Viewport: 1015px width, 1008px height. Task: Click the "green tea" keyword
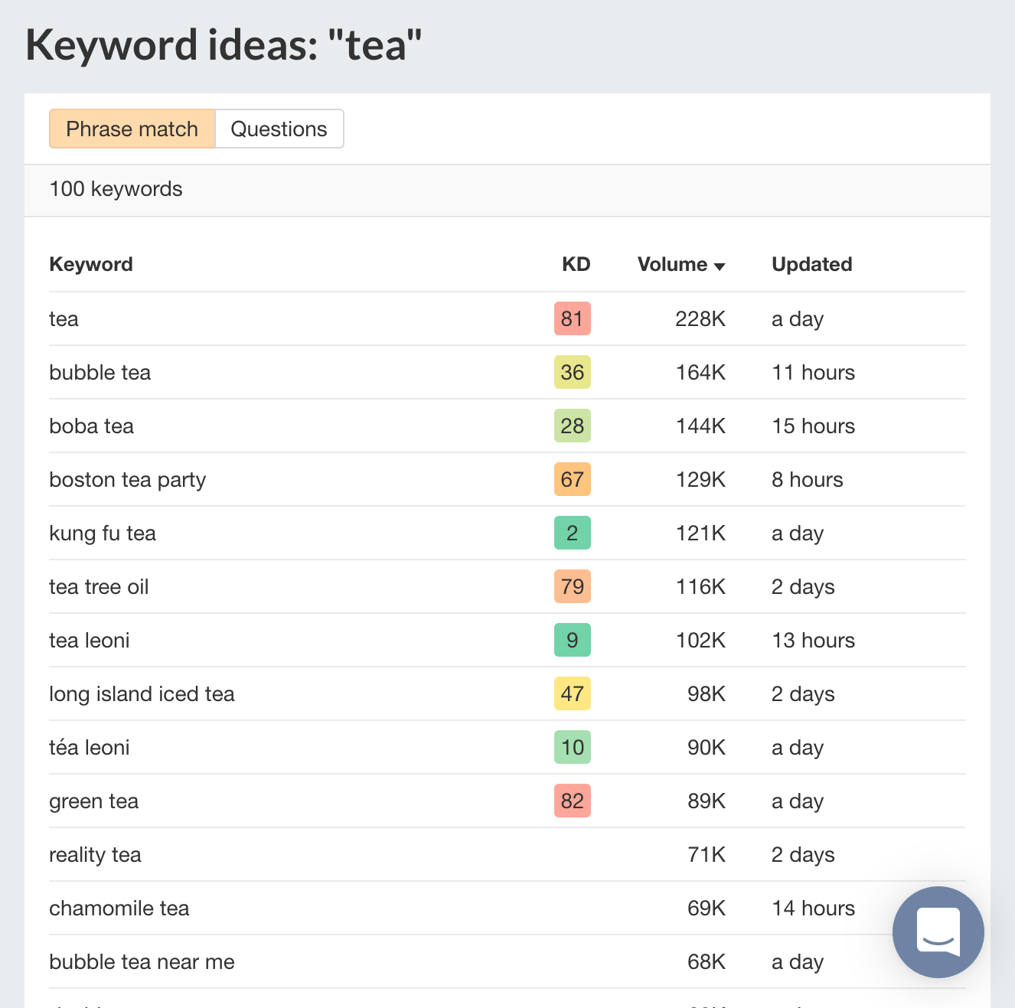pyautogui.click(x=94, y=801)
